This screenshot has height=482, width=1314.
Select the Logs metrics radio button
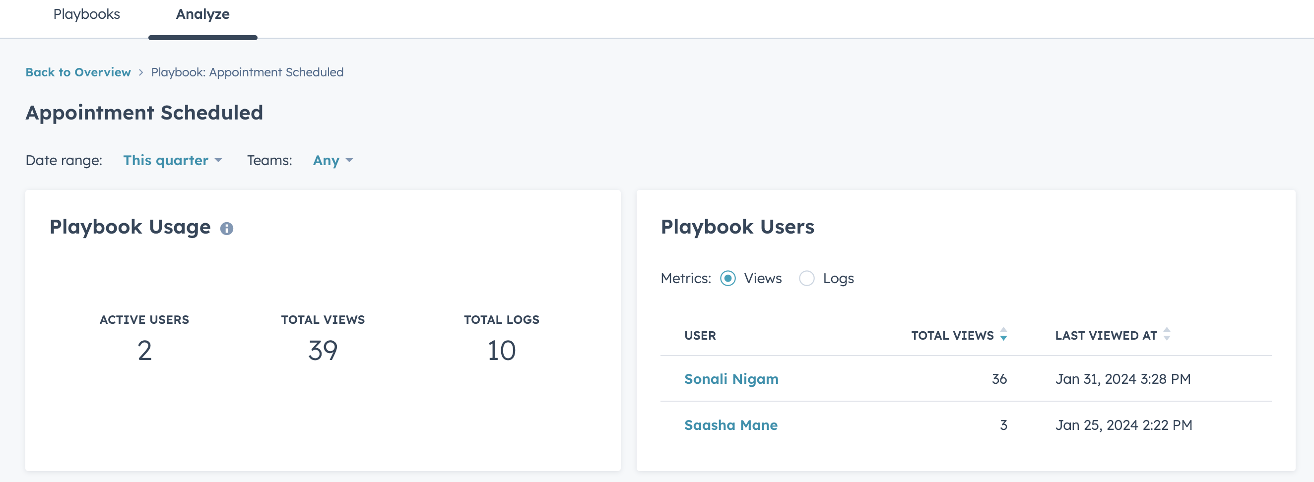pyautogui.click(x=806, y=278)
